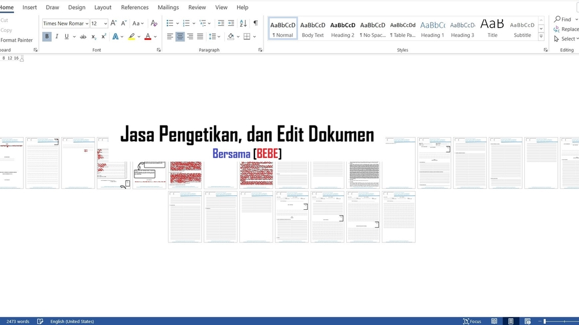Open Paragraph dialog launcher

(261, 50)
